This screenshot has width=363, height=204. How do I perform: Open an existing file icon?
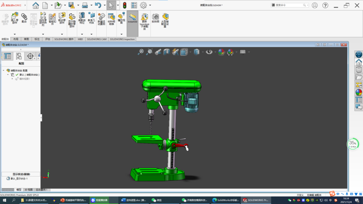click(58, 5)
